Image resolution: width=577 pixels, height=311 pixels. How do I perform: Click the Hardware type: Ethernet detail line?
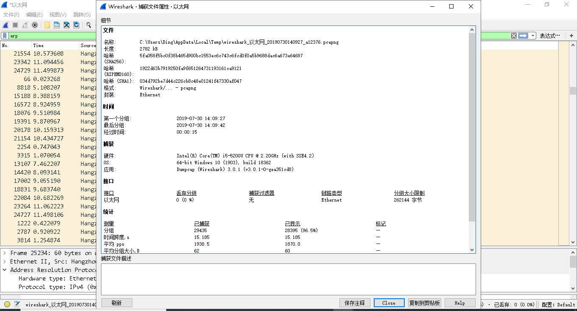tap(57, 278)
